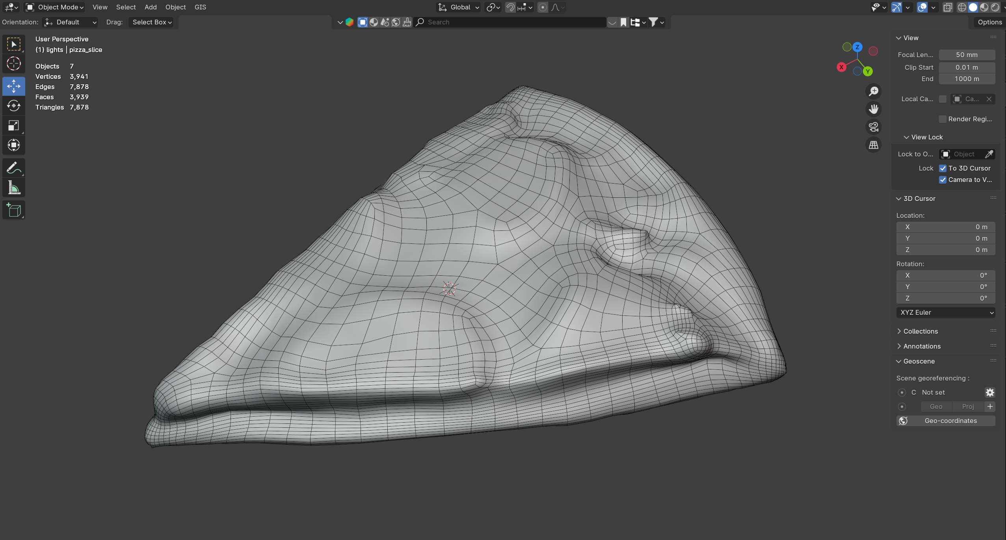This screenshot has height=540, width=1006.
Task: Enable the Render Region checkbox
Action: [943, 119]
